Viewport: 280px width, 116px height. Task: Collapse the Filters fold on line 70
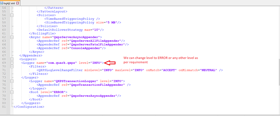tap(12, 67)
